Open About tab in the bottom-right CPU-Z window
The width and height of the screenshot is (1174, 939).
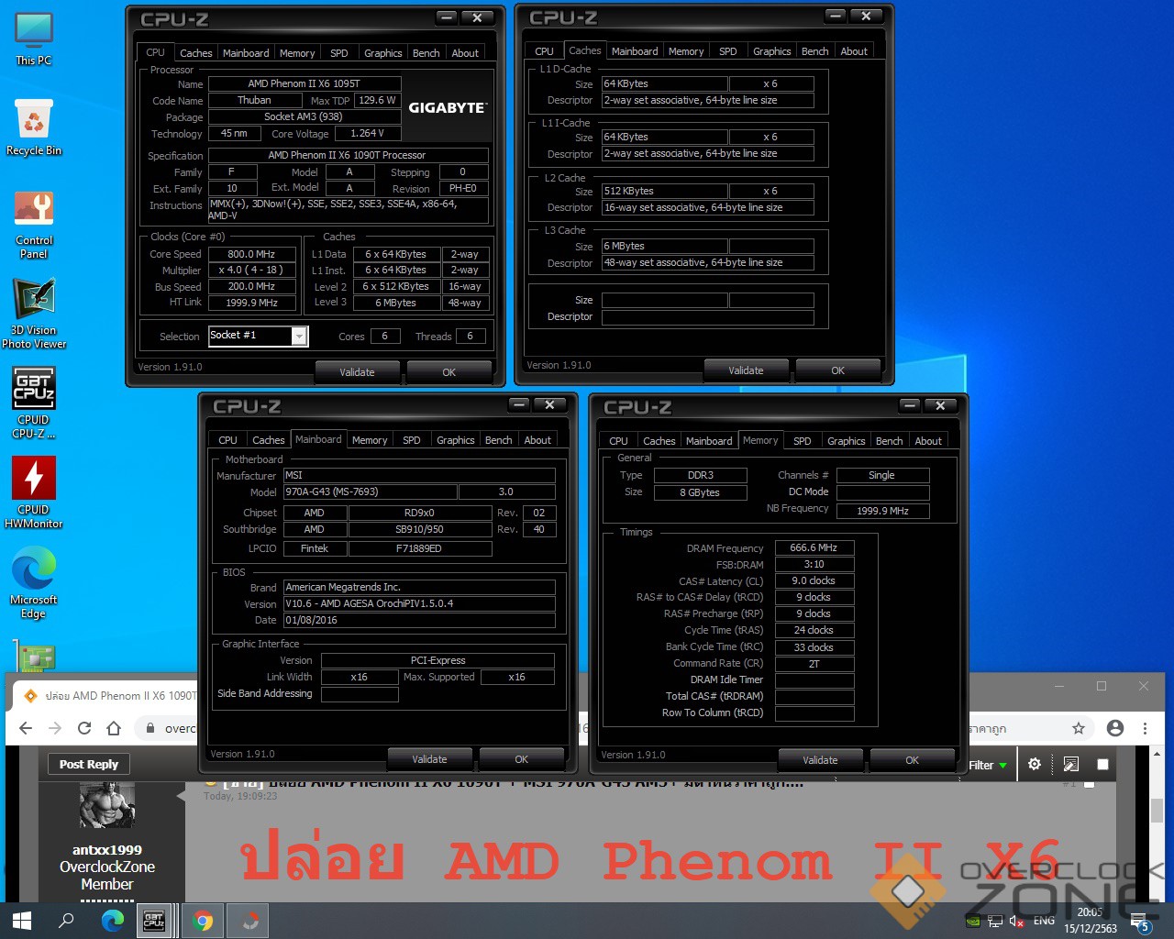point(928,441)
